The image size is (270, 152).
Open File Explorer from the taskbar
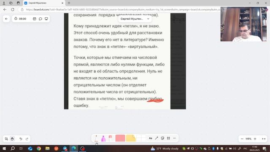(x=48, y=148)
